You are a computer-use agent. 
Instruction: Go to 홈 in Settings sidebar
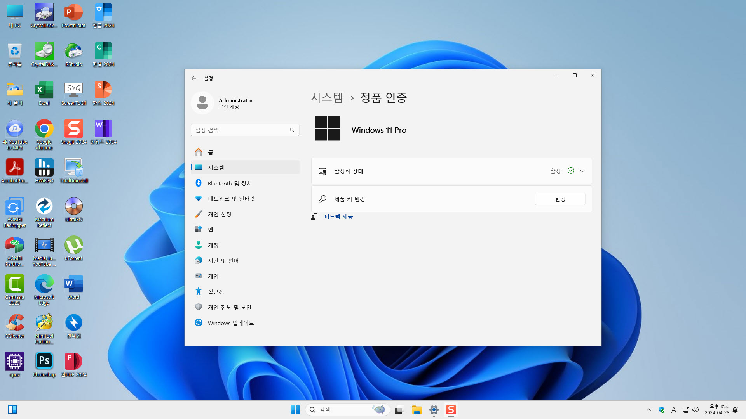[245, 152]
